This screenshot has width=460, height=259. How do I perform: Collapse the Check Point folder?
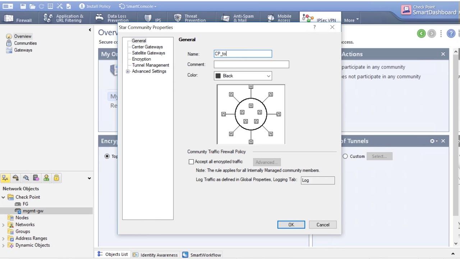click(3, 197)
